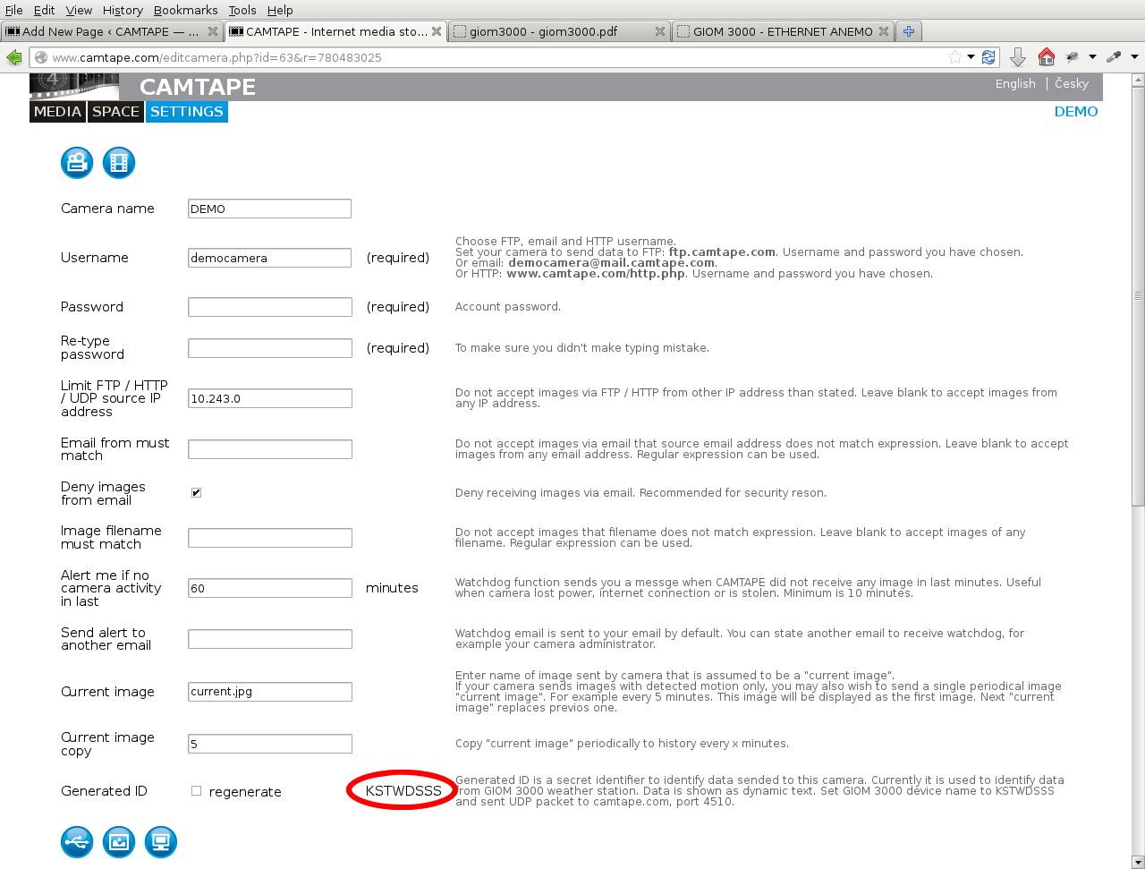Switch site language to Česky

1072,83
